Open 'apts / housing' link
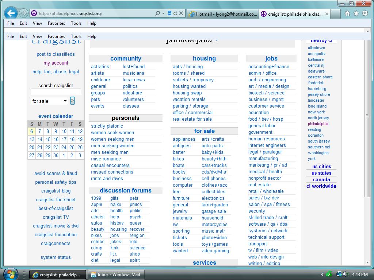Image resolution: width=374 pixels, height=280 pixels. tap(188, 67)
